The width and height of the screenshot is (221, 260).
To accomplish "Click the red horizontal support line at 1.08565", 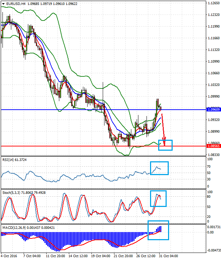I will click(71, 146).
